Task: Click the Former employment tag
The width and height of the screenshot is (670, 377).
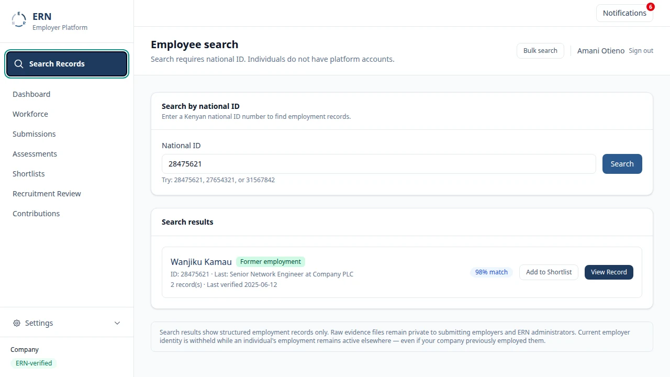Action: click(x=271, y=262)
